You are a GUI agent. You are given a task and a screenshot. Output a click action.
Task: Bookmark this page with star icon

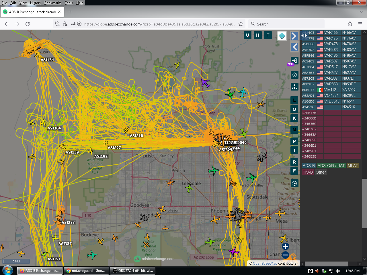tap(241, 24)
